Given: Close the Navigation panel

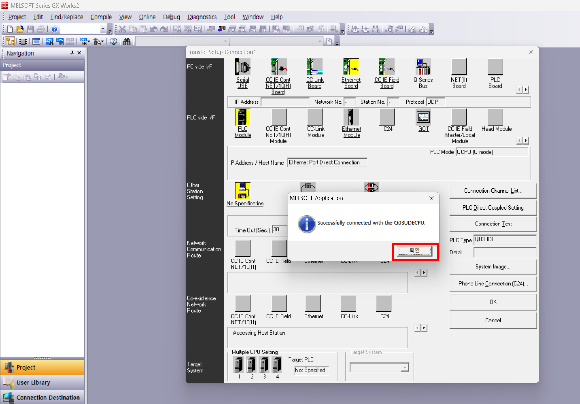Looking at the screenshot, I should 79,53.
